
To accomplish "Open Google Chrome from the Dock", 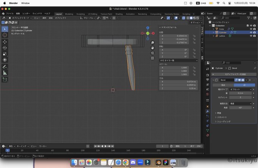I will (x=126, y=163).
